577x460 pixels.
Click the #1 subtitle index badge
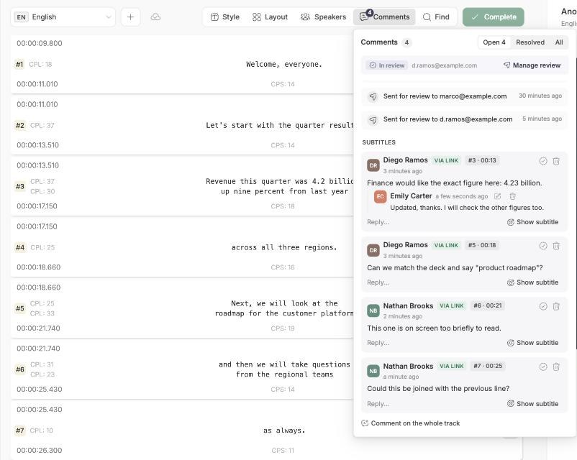[19, 64]
